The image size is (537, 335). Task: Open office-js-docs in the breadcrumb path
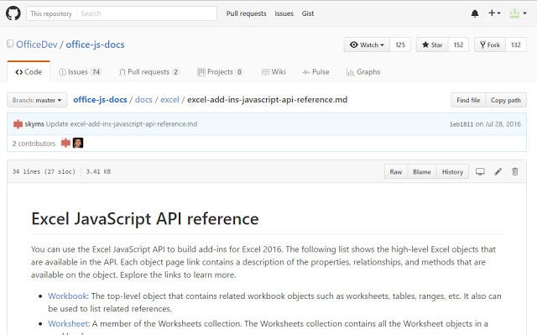[100, 100]
